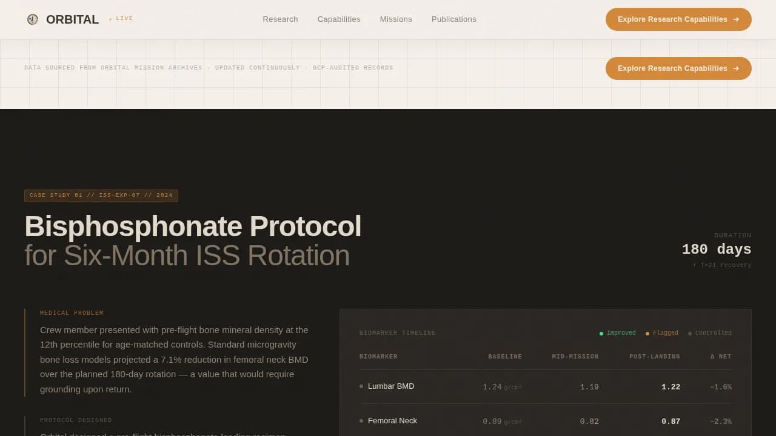Open the Research nav item

tap(280, 19)
